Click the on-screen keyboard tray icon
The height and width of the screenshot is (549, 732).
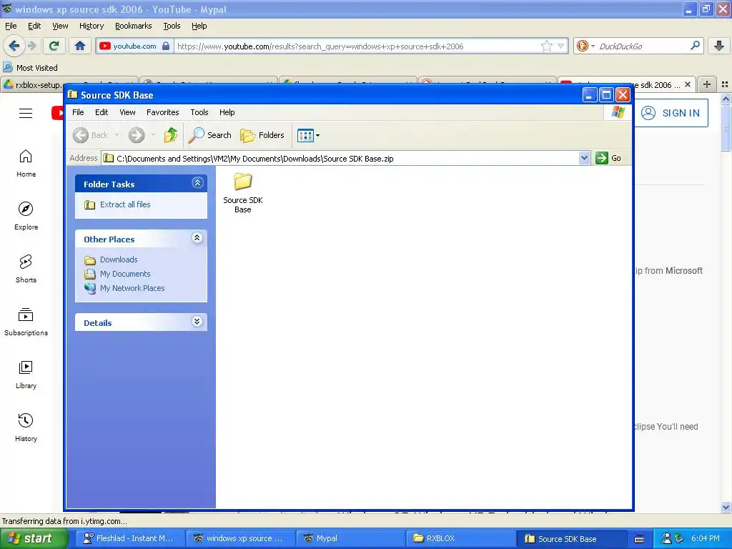click(639, 539)
